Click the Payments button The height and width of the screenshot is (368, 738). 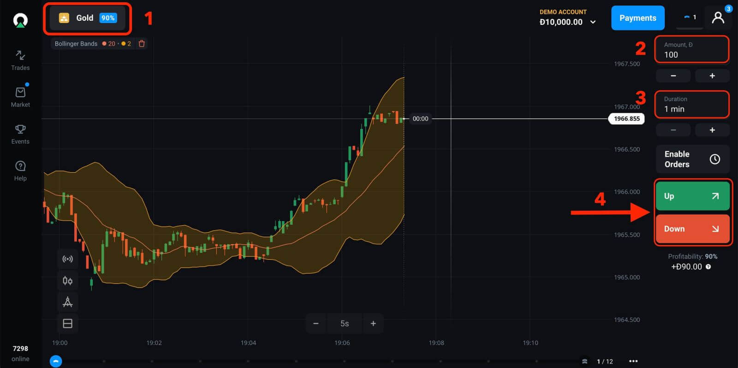637,18
